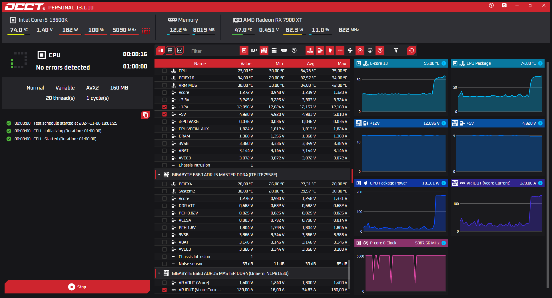Sort sensors by Max column
552x298 pixels.
pos(342,64)
